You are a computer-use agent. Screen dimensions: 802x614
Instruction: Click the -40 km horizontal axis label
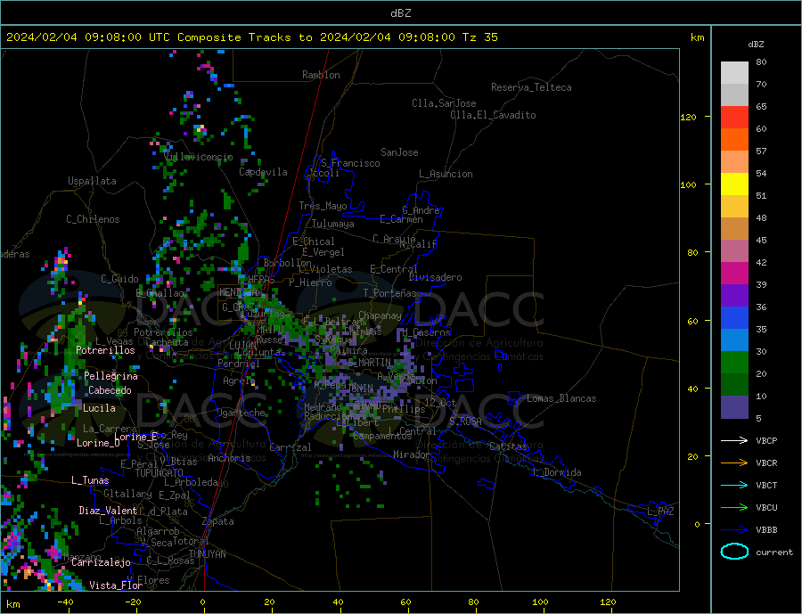(x=65, y=602)
